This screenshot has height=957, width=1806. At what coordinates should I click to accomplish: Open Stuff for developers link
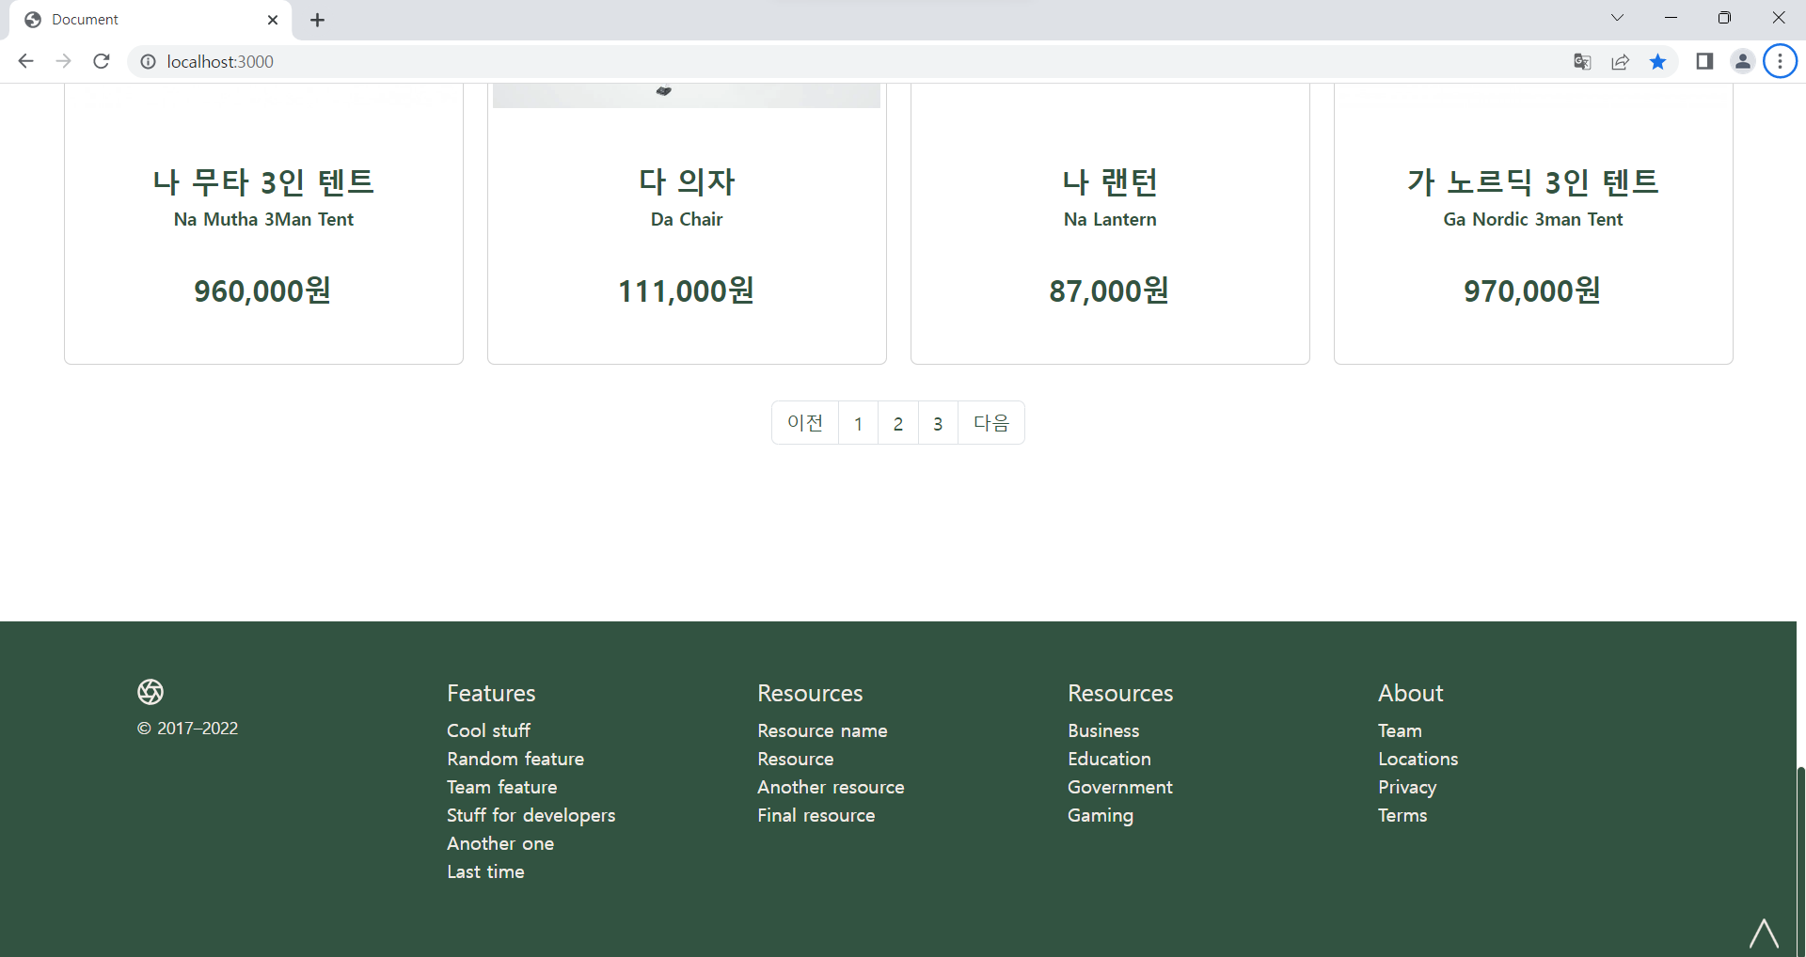click(531, 815)
